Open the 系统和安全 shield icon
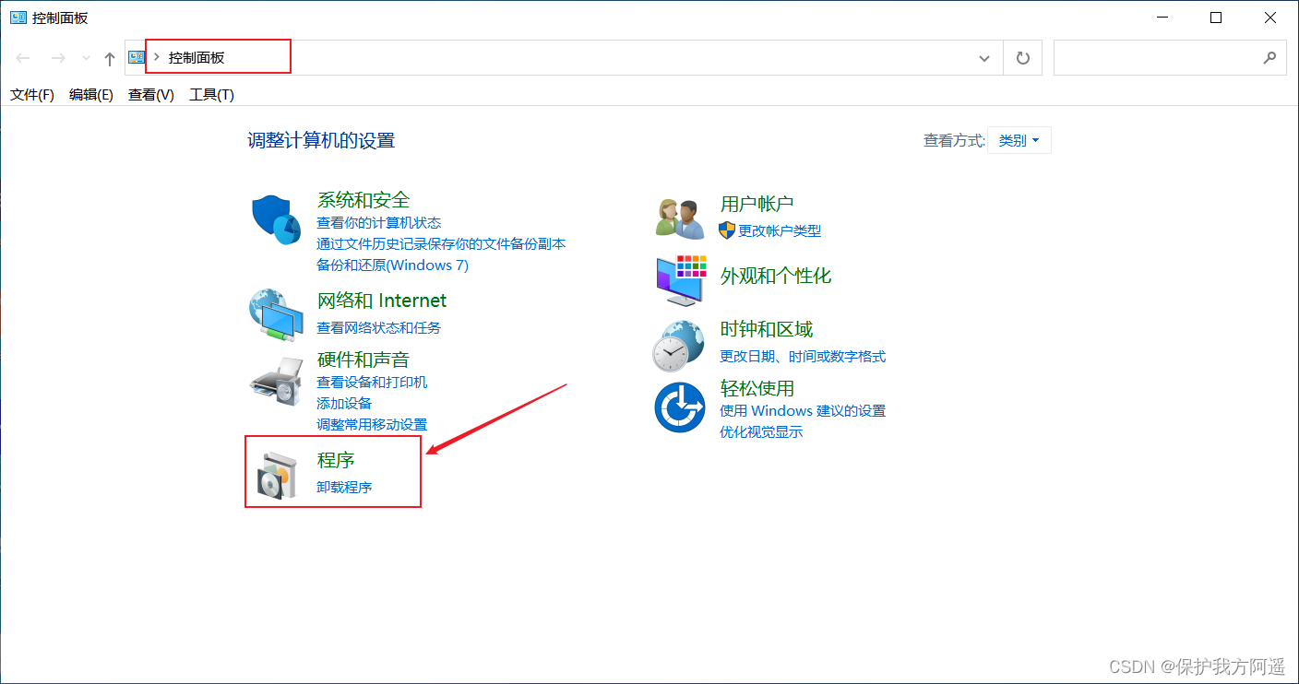1299x684 pixels. click(x=276, y=219)
